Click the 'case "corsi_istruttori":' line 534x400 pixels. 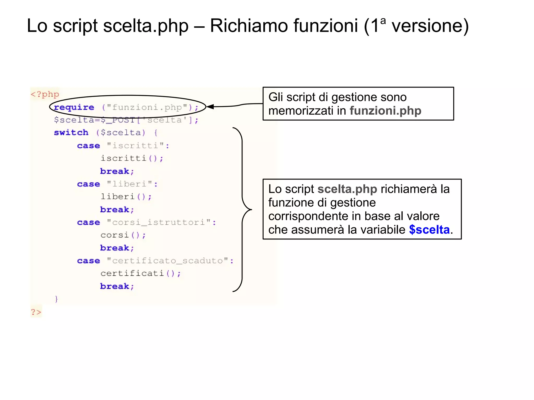(147, 222)
